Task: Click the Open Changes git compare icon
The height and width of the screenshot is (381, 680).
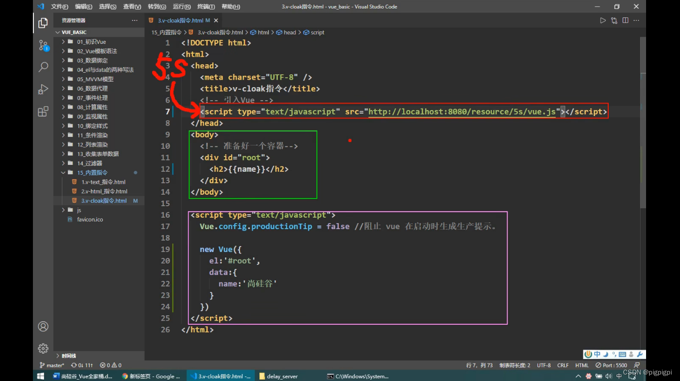Action: point(614,20)
